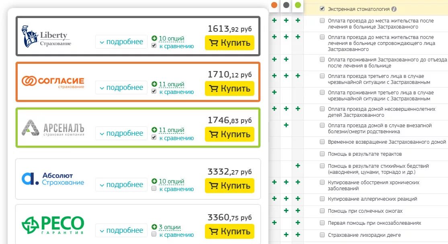Enable Купирование обострения хронических заболеваний checkbox

click(x=322, y=182)
